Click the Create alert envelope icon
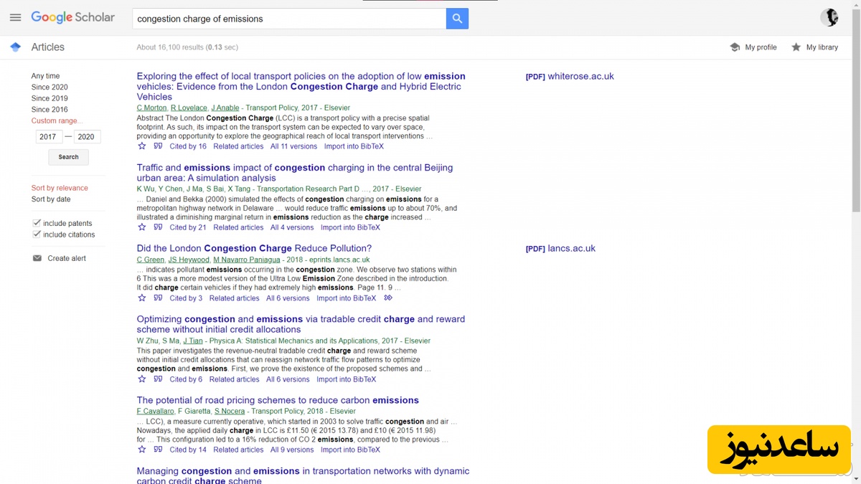Screen dimensions: 861x484 (37, 258)
